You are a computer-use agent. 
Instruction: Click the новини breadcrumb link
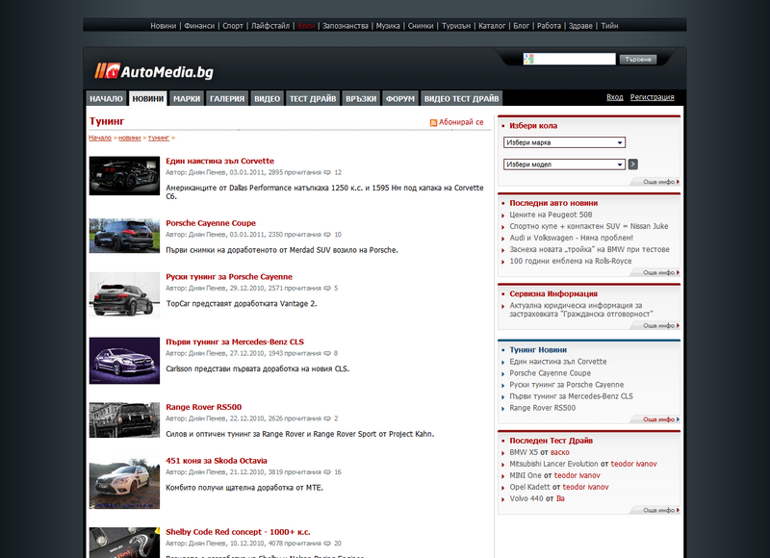coord(130,138)
